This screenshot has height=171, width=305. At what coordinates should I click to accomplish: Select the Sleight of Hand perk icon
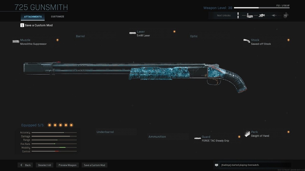(247, 134)
